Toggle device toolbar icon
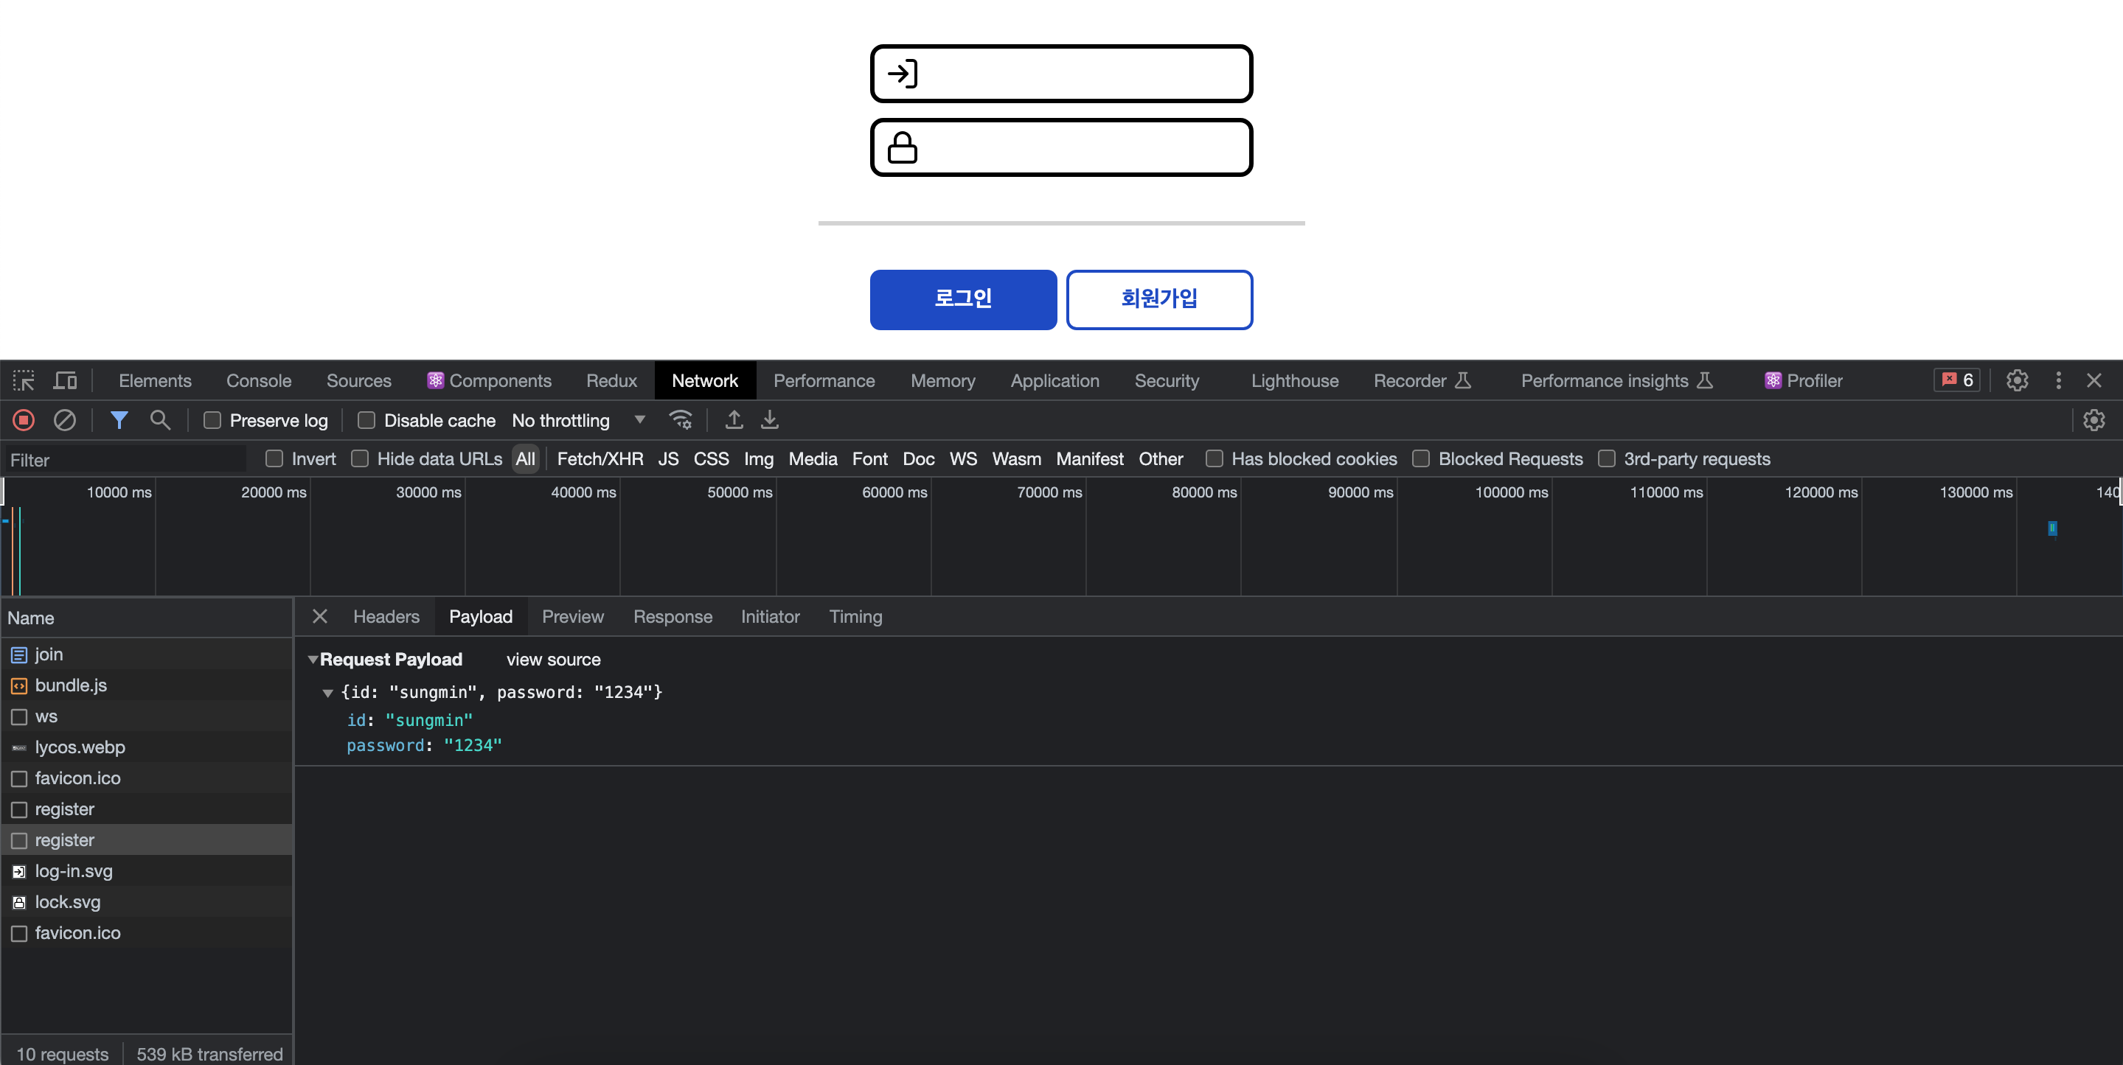The image size is (2123, 1065). [x=65, y=380]
